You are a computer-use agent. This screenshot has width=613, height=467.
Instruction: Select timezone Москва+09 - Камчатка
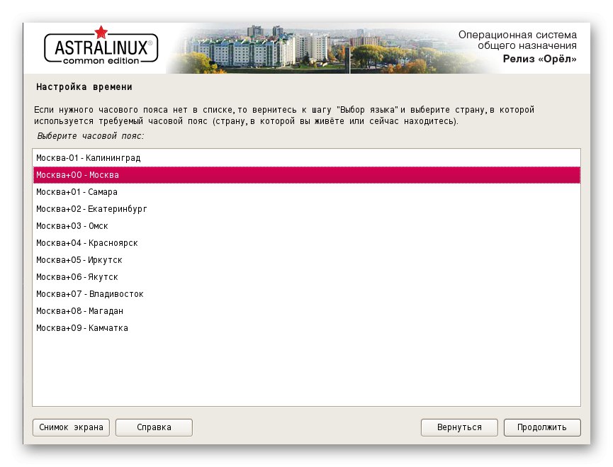(81, 328)
